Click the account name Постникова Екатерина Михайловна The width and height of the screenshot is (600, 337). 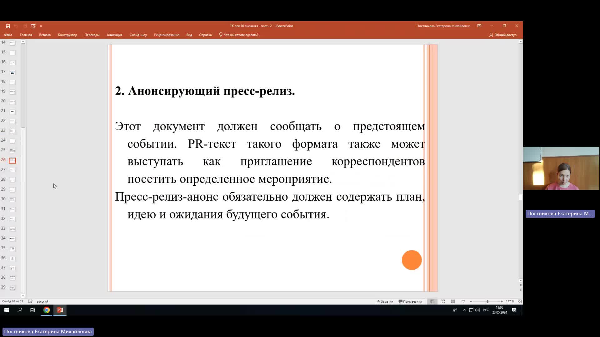tap(443, 26)
